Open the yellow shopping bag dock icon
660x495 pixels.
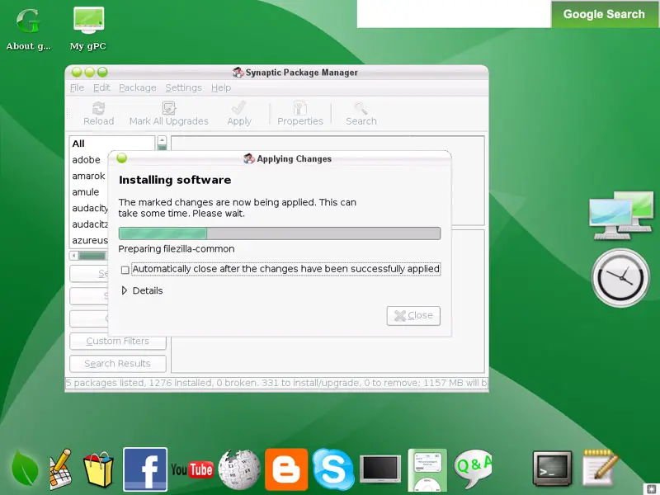pyautogui.click(x=98, y=469)
